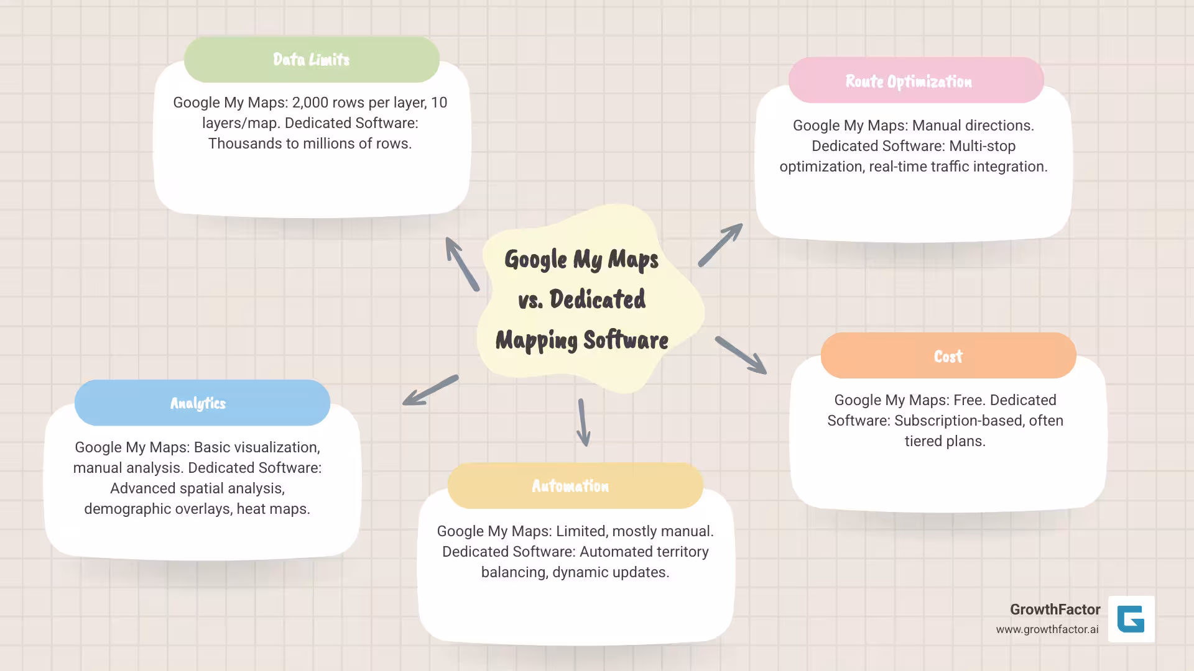Toggle the Cost comparison card

click(945, 421)
